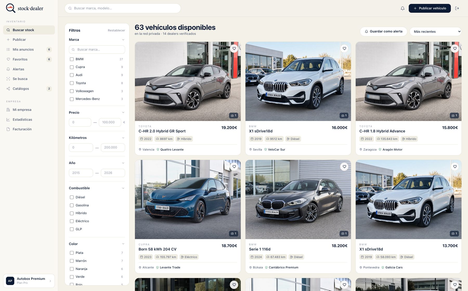Enable the Toyota brand filter
The image size is (468, 291).
tap(72, 83)
